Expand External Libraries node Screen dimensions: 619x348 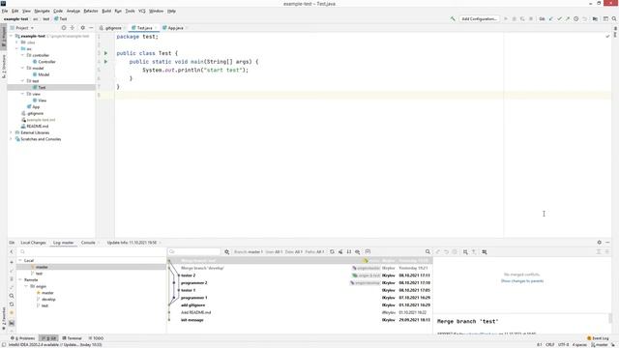click(x=11, y=132)
